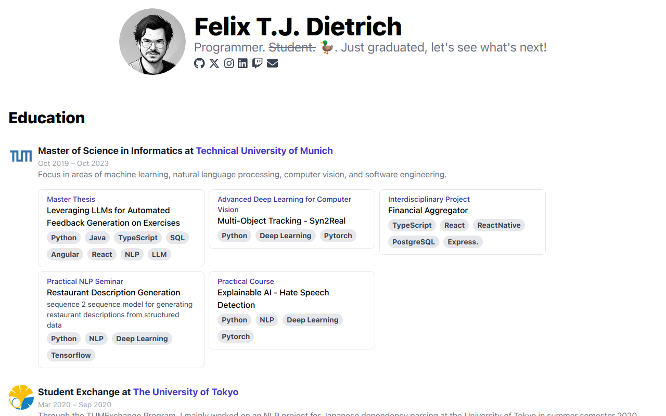The image size is (666, 416).
Task: Visit The University of Tokyo link
Action: point(185,392)
